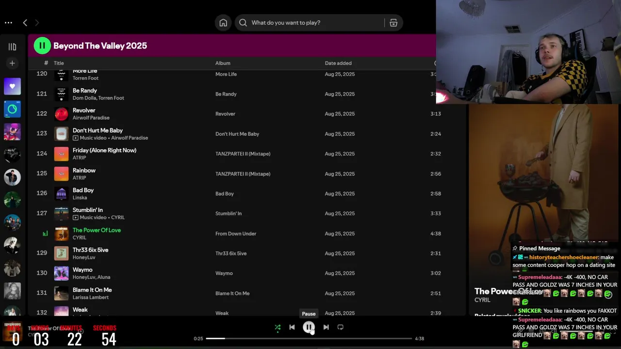Sort by the # column header
The image size is (621, 349).
click(x=46, y=63)
